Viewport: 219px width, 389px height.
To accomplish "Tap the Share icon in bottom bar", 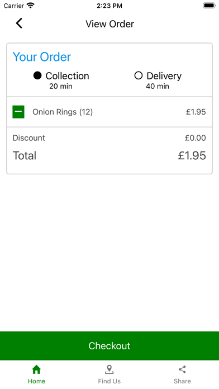I will click(182, 369).
